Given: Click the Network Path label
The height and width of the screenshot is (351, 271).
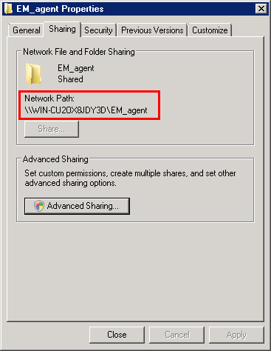Looking at the screenshot, I should tap(49, 98).
